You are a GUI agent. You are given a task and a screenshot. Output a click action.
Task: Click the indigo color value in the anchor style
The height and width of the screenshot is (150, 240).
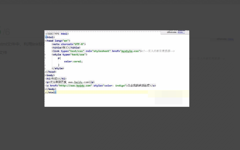pyautogui.click(x=120, y=86)
